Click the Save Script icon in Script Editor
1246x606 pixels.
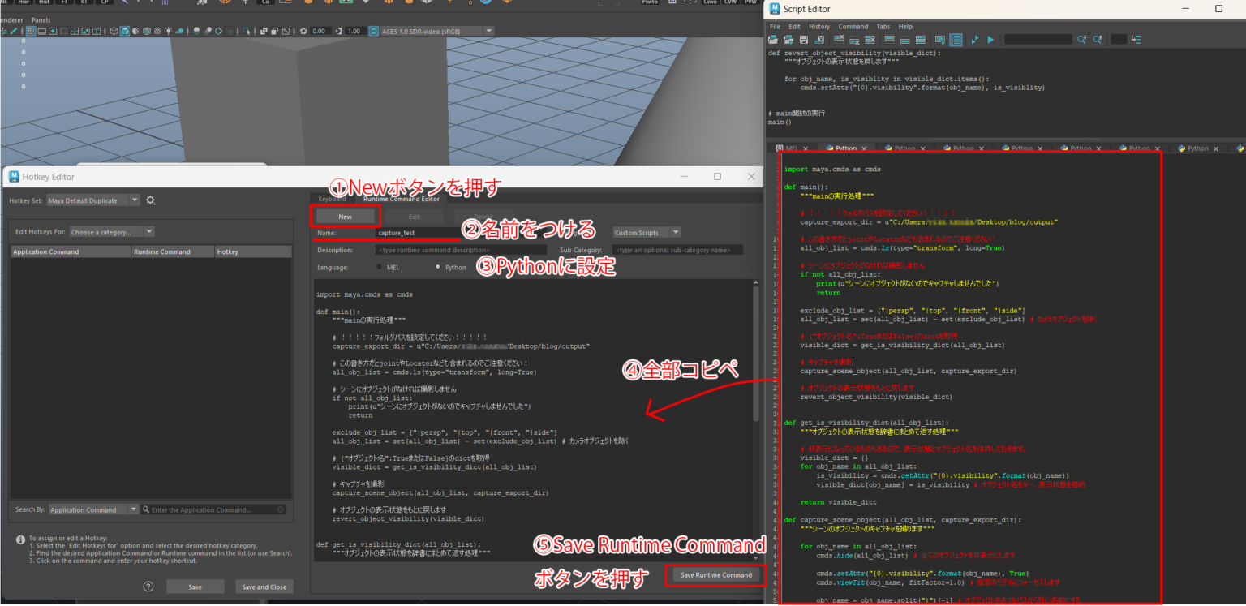803,39
